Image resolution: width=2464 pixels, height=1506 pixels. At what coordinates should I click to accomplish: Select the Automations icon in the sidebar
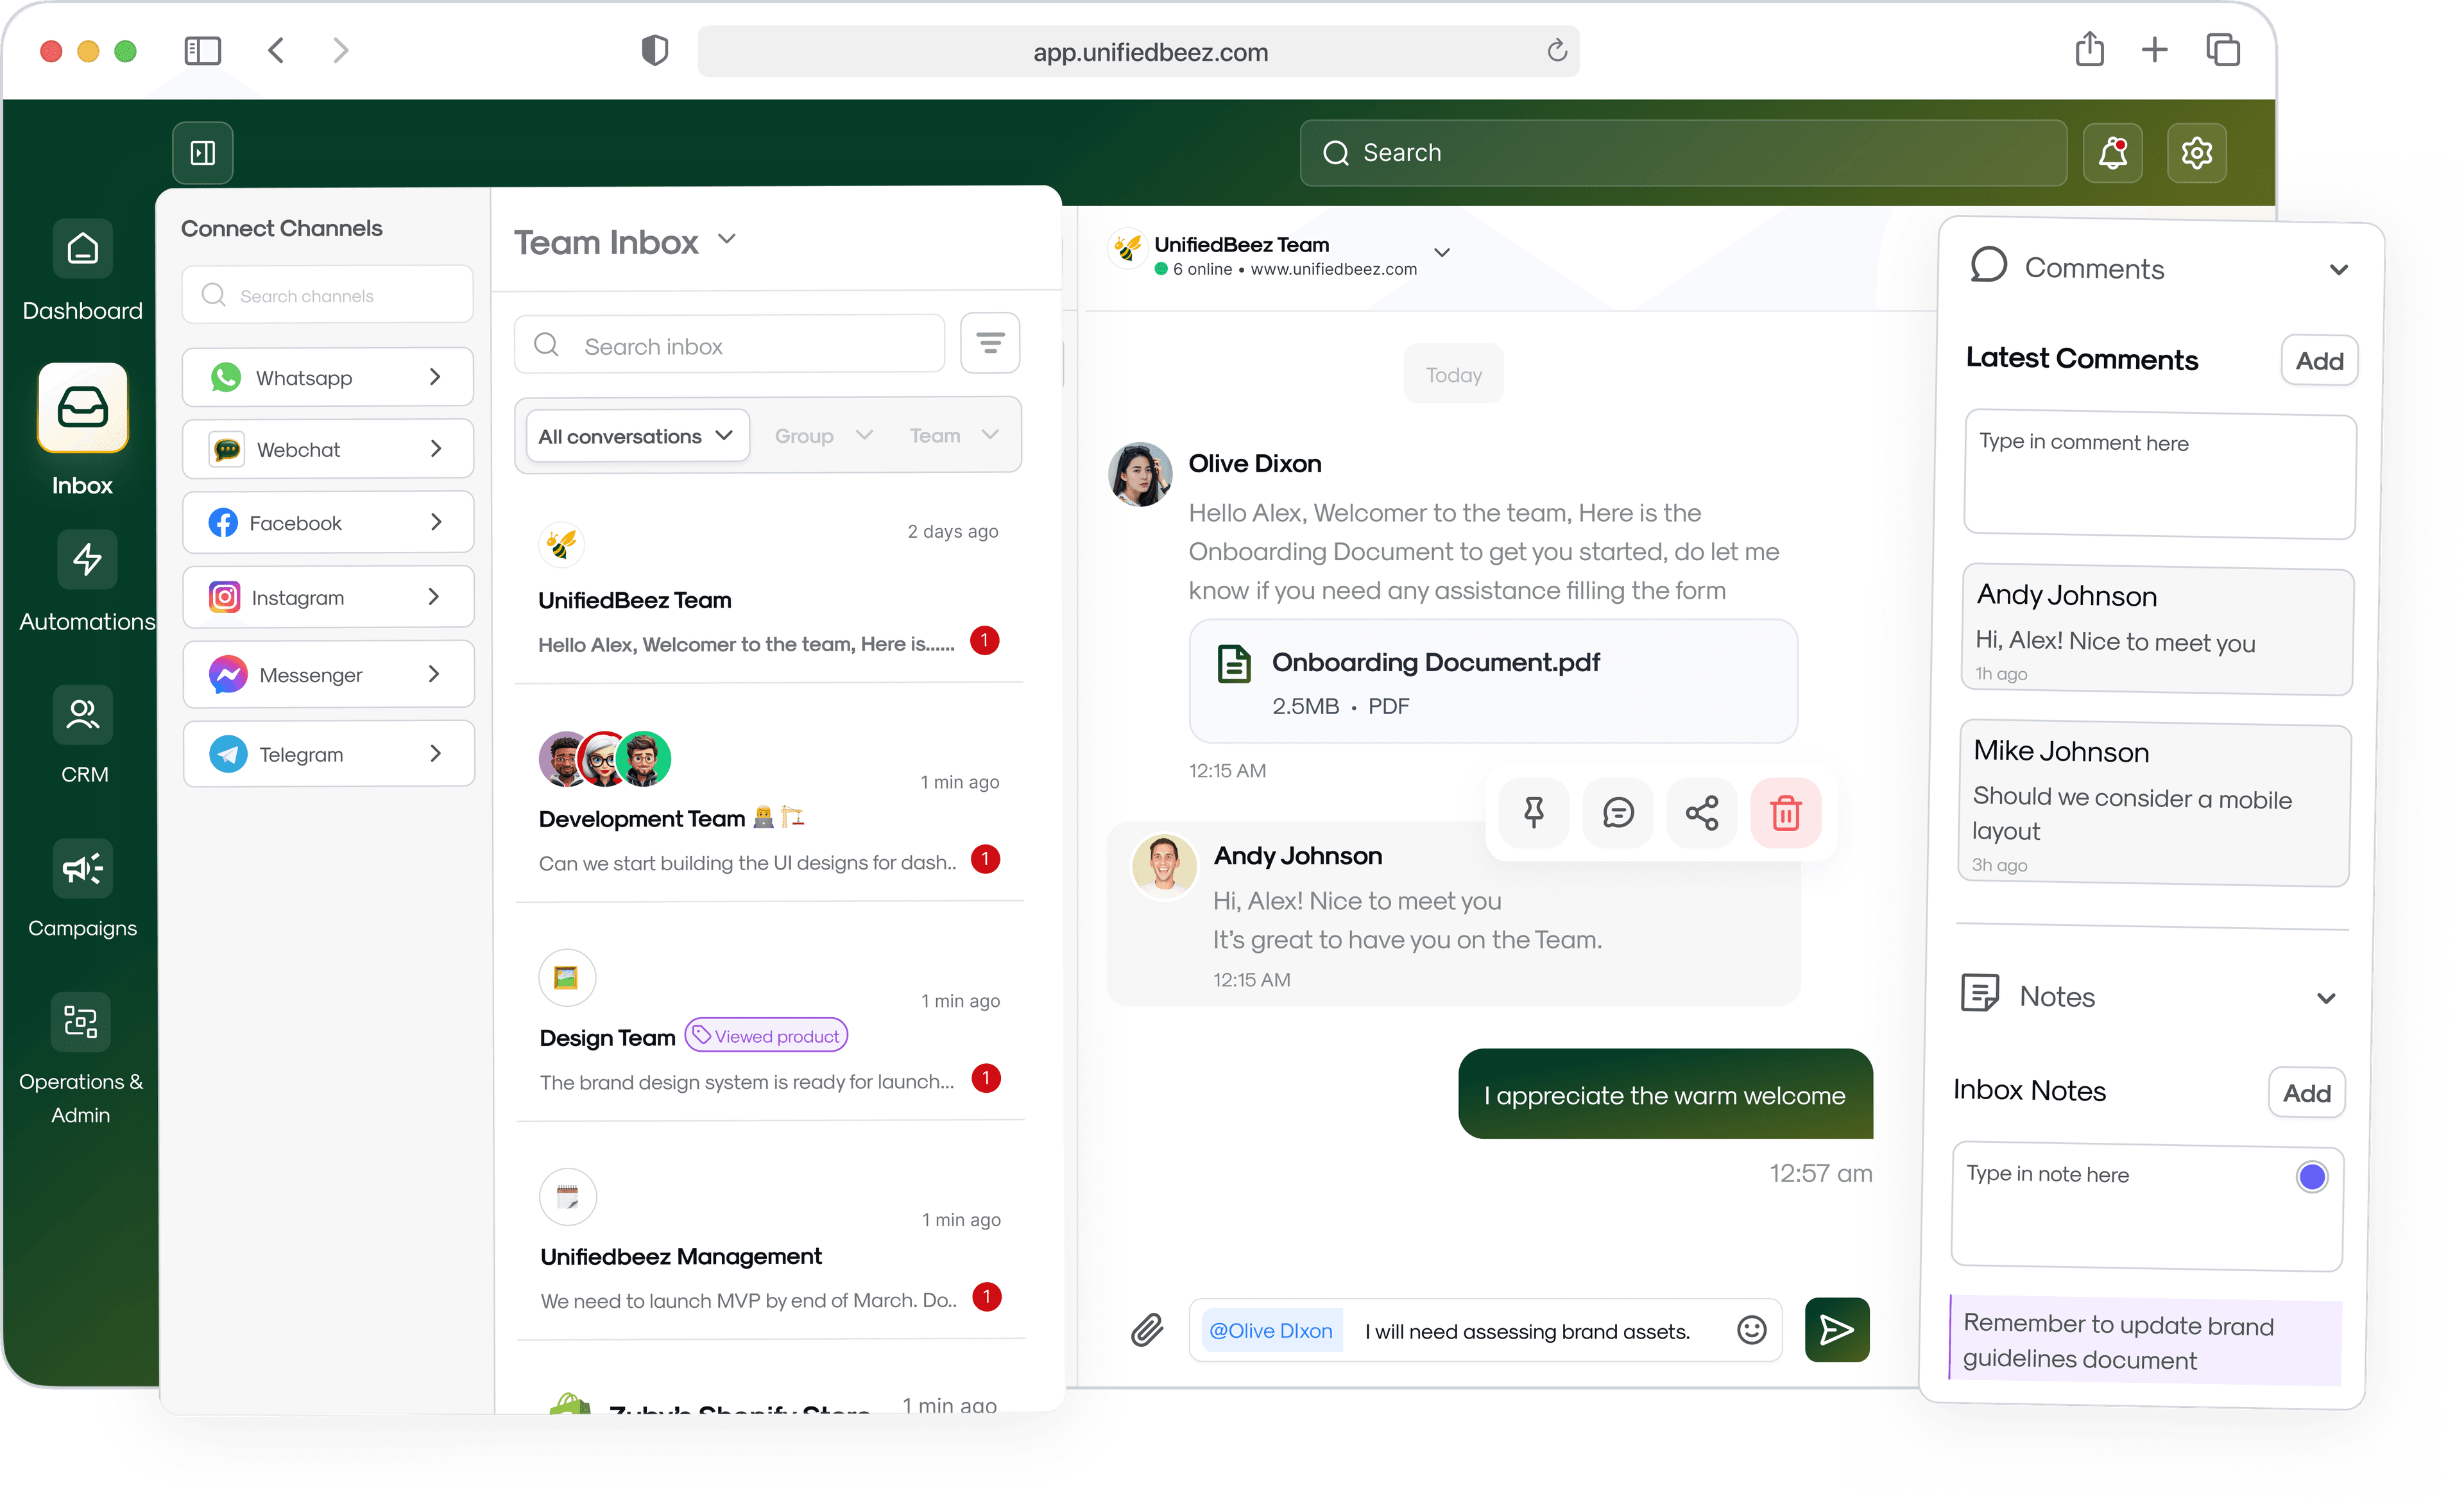point(86,560)
